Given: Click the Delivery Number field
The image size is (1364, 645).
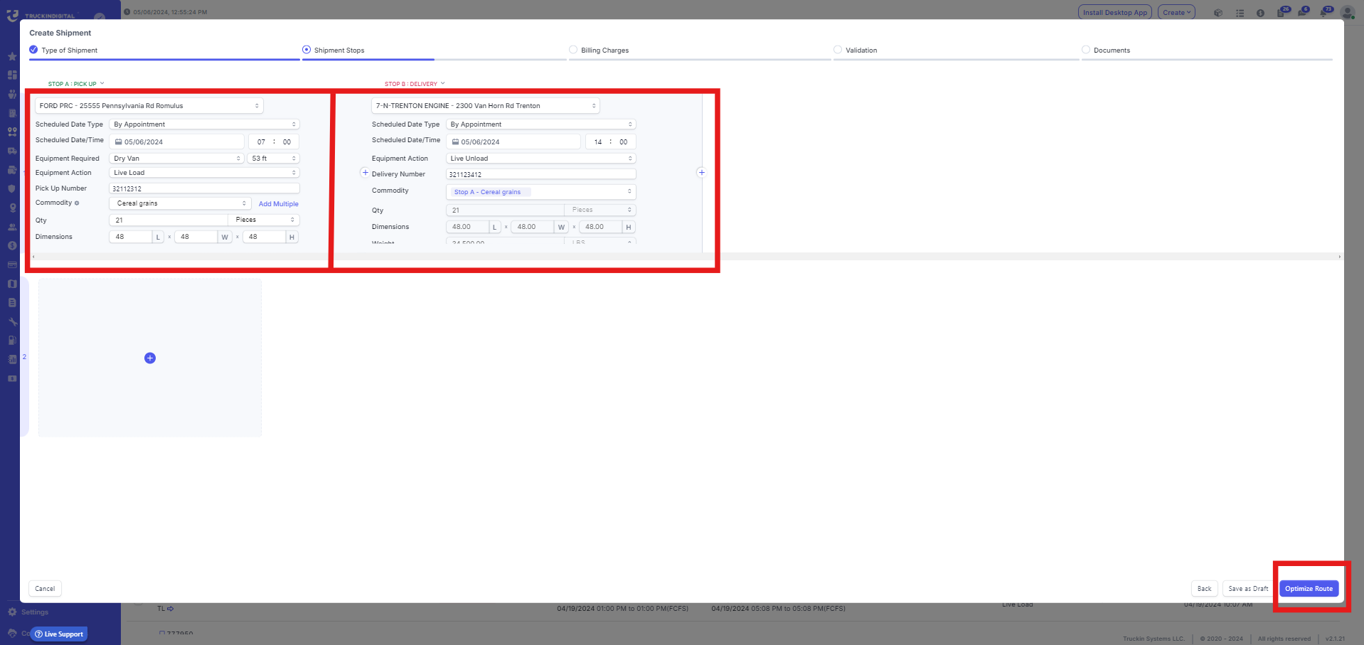Looking at the screenshot, I should [x=541, y=174].
